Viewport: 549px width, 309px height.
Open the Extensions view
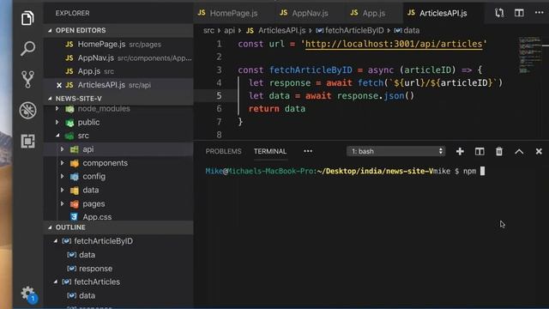[x=27, y=141]
